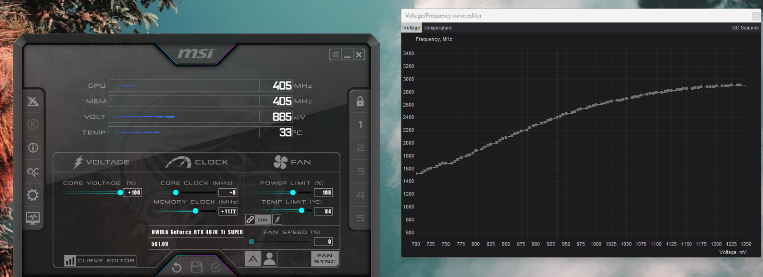Viewport: 763px width, 277px height.
Task: Click OC Scanner in curve editor window
Action: (x=745, y=28)
